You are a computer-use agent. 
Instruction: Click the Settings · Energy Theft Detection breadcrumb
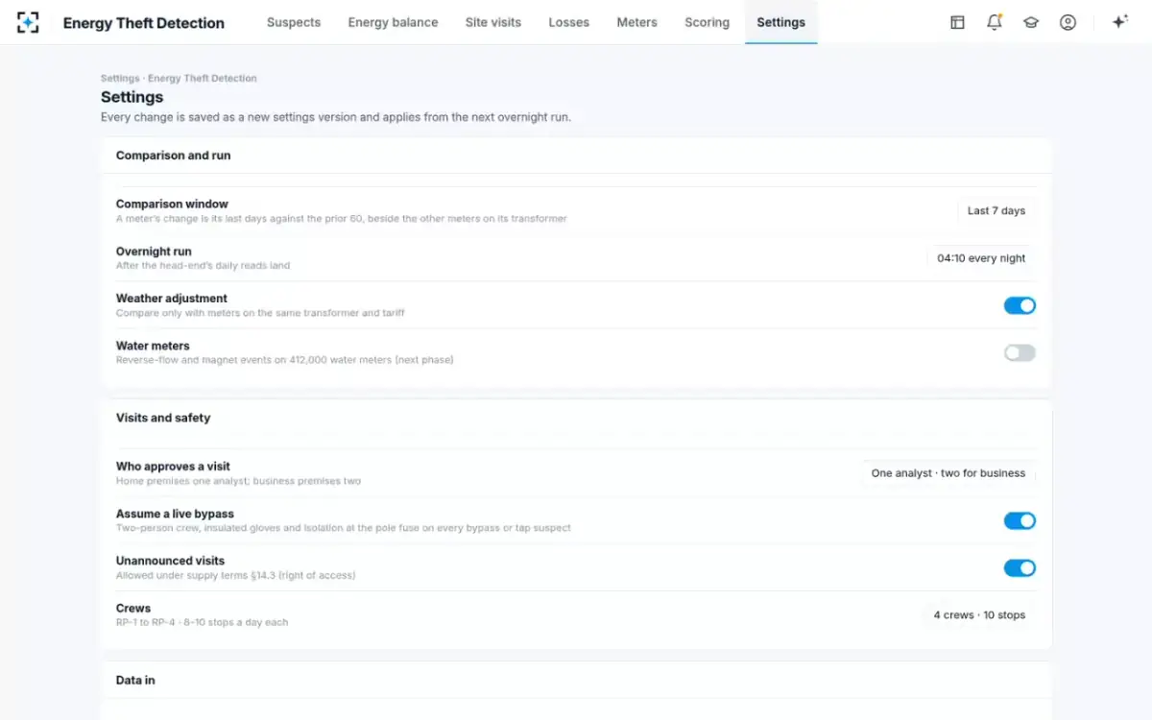(x=179, y=78)
